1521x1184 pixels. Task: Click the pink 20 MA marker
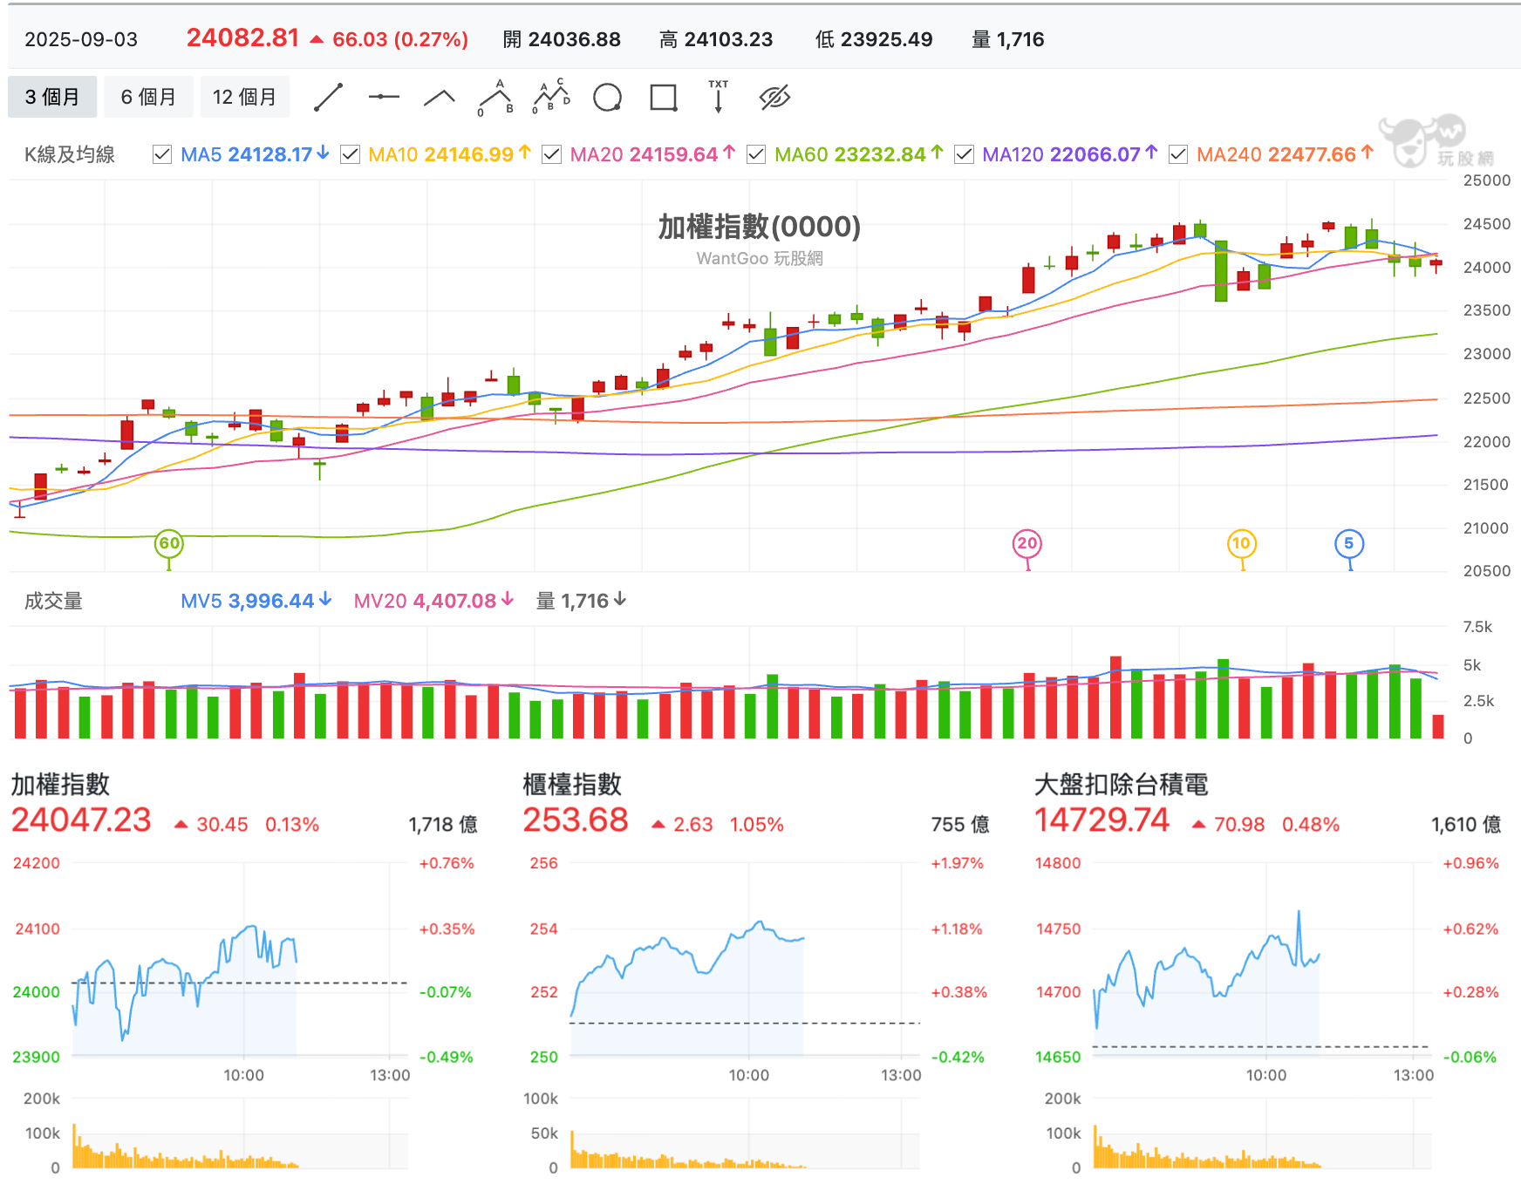click(x=1027, y=544)
